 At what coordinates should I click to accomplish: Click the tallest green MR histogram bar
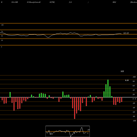pos(108,89)
